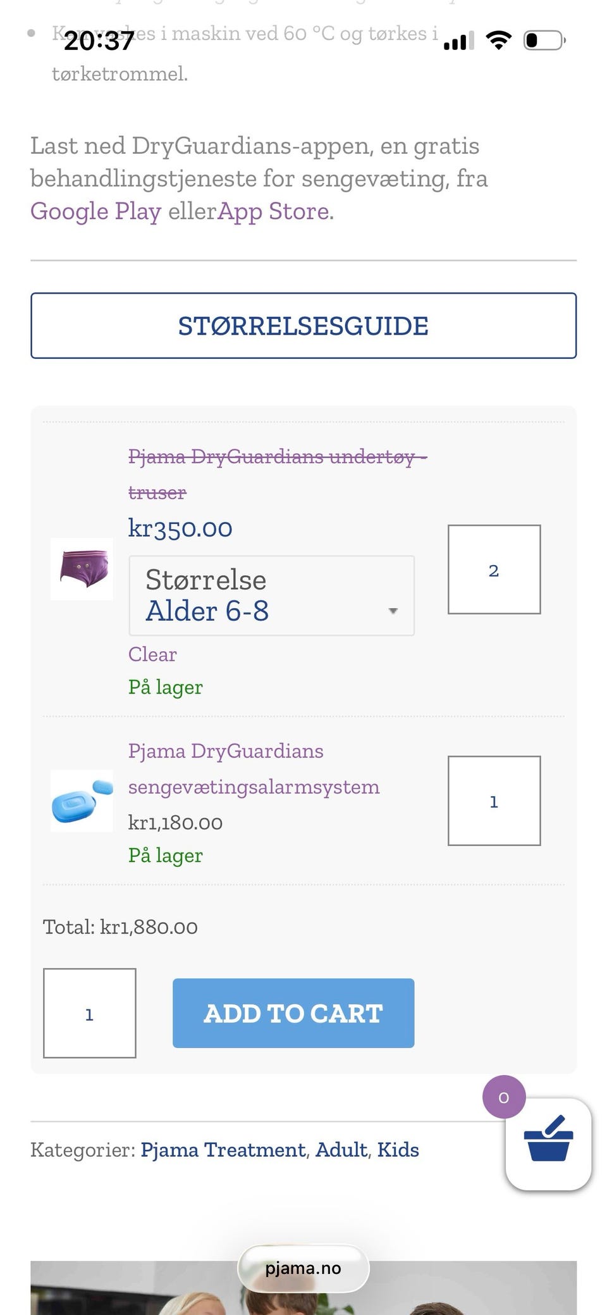Open the Google Play link
Viewport: 607px width, 1315px height.
coord(95,211)
